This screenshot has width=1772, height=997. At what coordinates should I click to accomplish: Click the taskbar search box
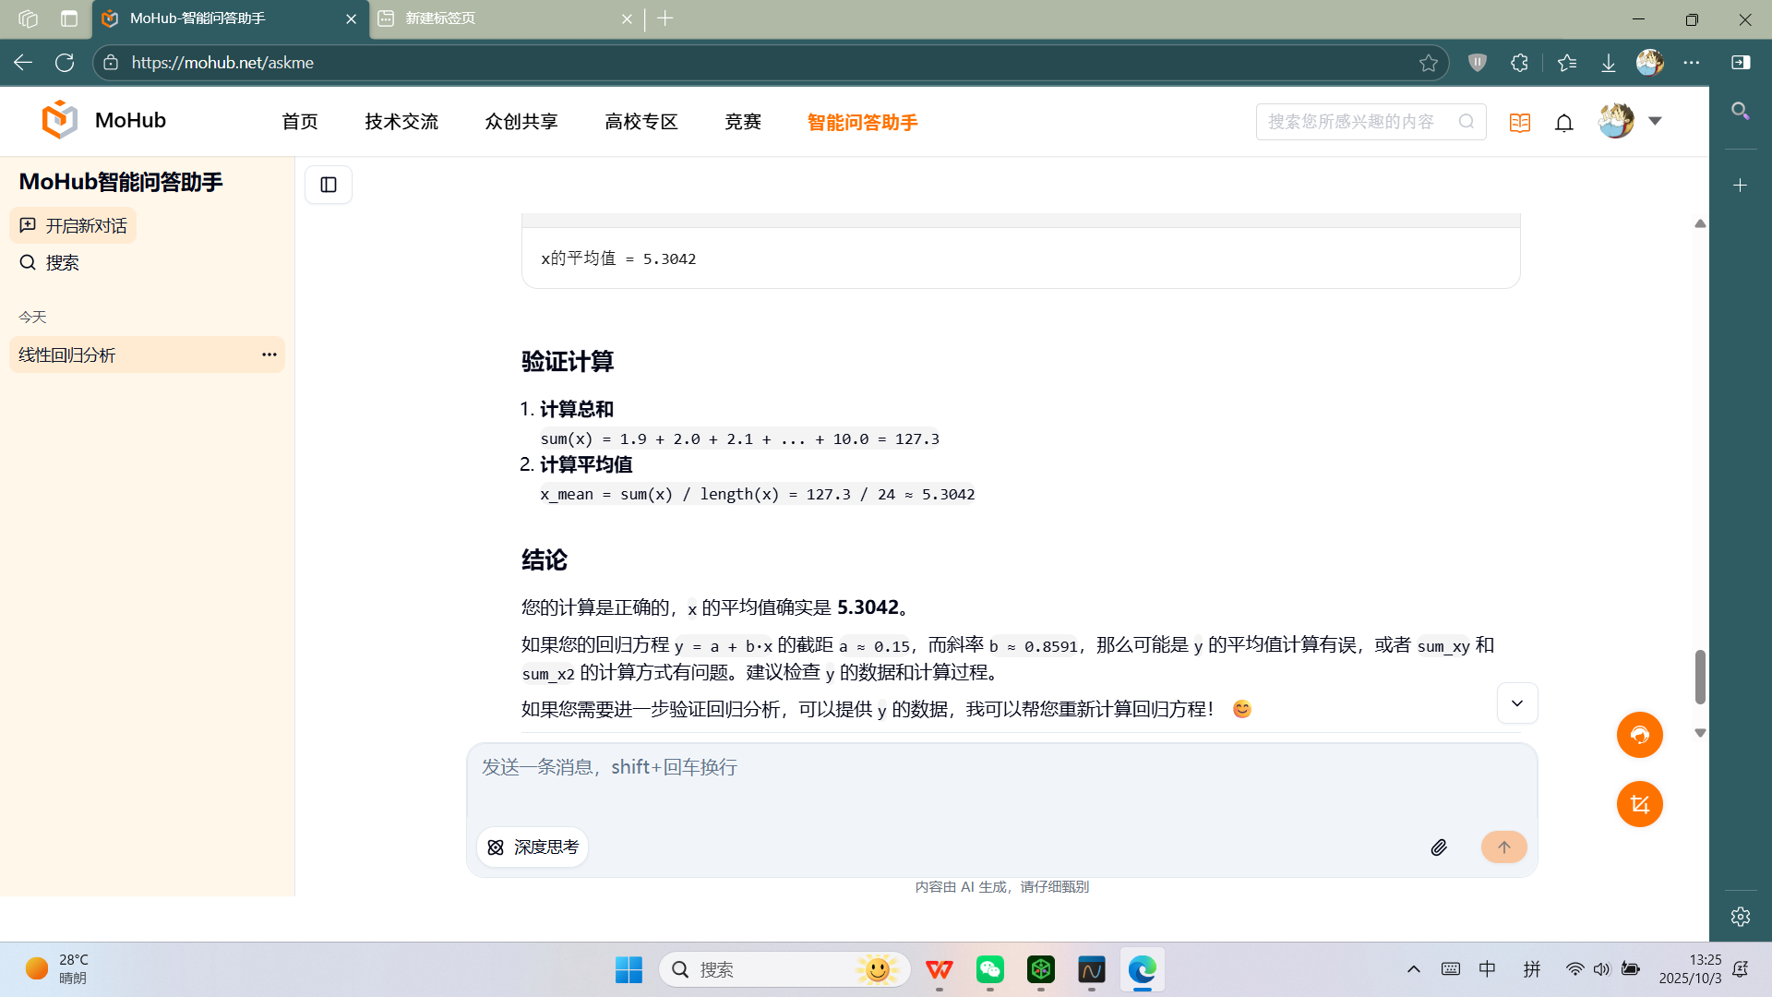pyautogui.click(x=784, y=969)
